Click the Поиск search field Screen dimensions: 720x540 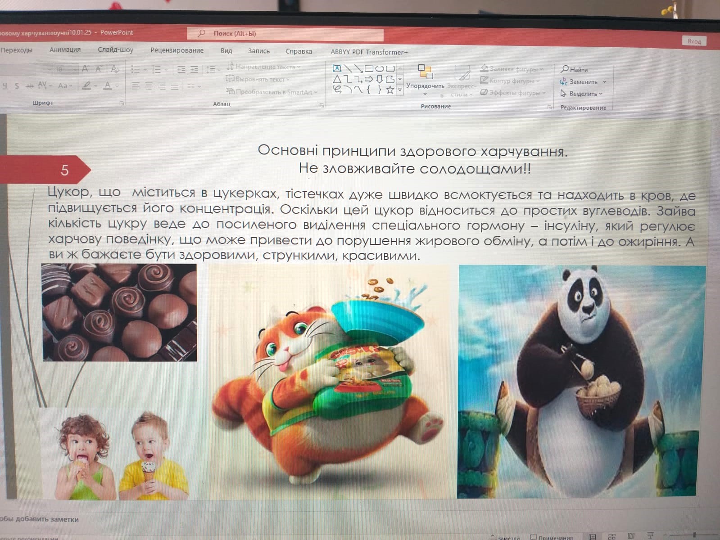pyautogui.click(x=285, y=34)
